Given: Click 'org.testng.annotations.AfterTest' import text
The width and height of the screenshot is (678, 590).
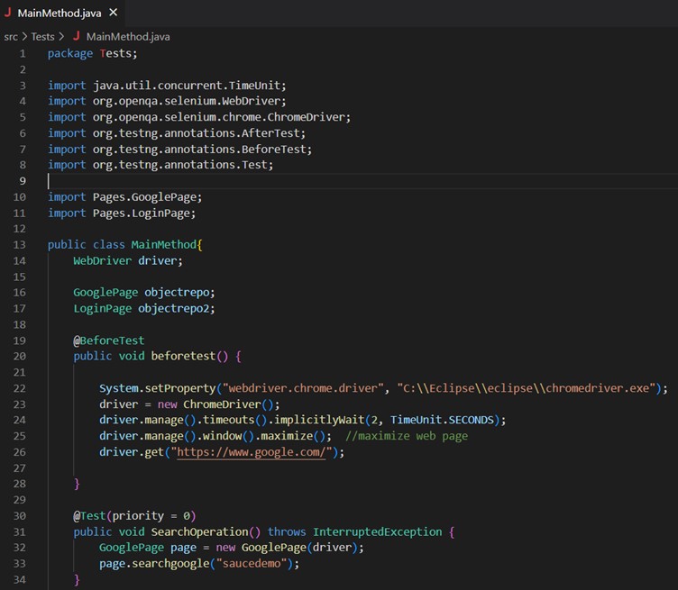Looking at the screenshot, I should pyautogui.click(x=196, y=133).
